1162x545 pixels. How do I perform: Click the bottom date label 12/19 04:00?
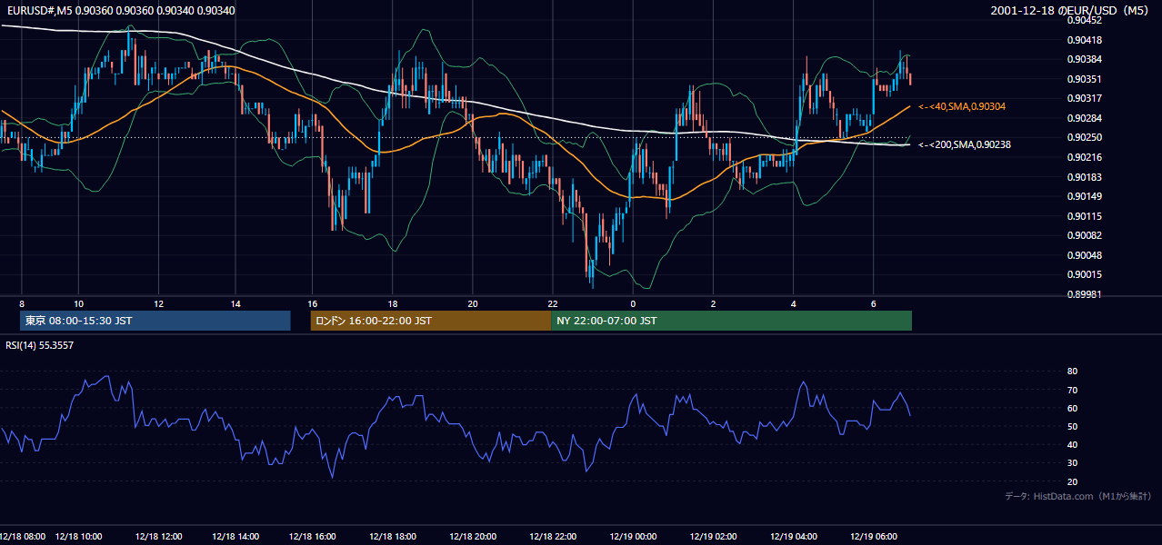[793, 537]
